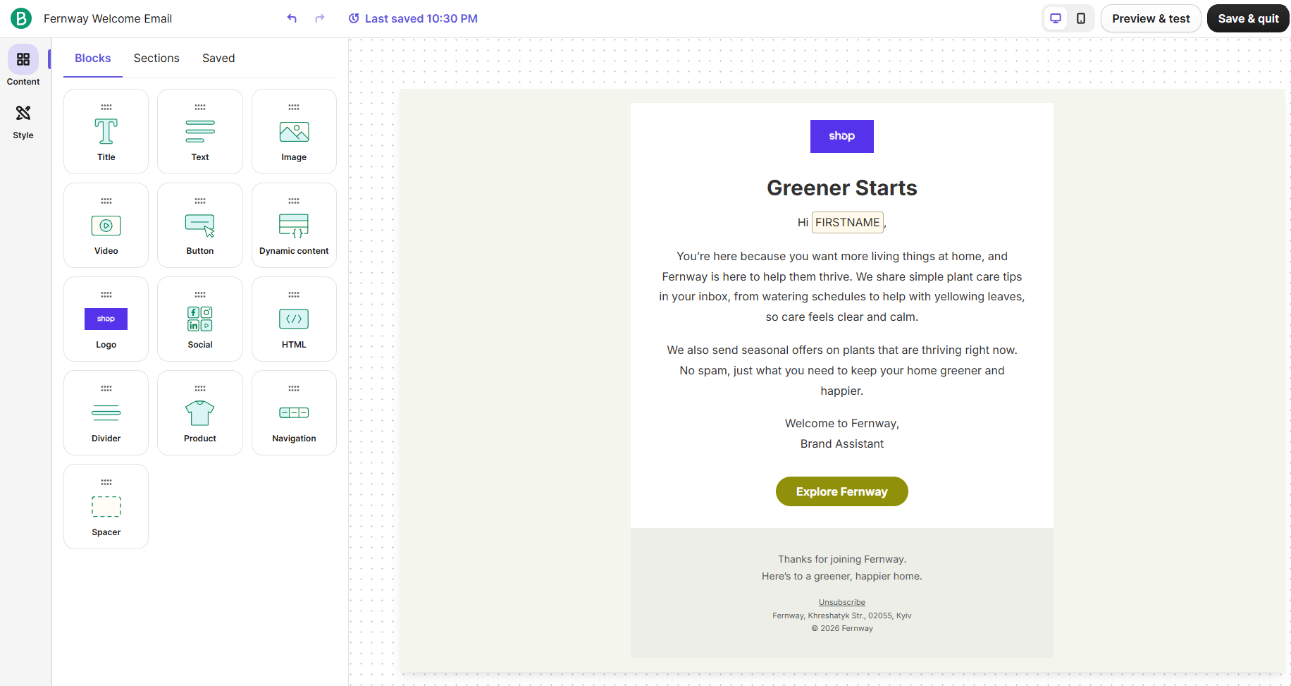Redo the last change
This screenshot has width=1291, height=686.
coord(320,18)
